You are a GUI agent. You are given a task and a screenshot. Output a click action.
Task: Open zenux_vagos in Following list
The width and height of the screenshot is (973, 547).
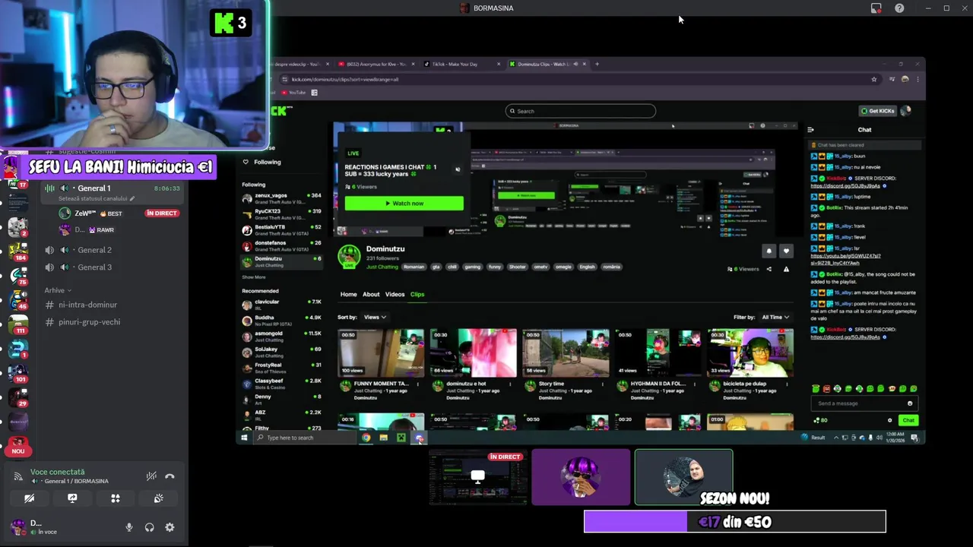[281, 198]
